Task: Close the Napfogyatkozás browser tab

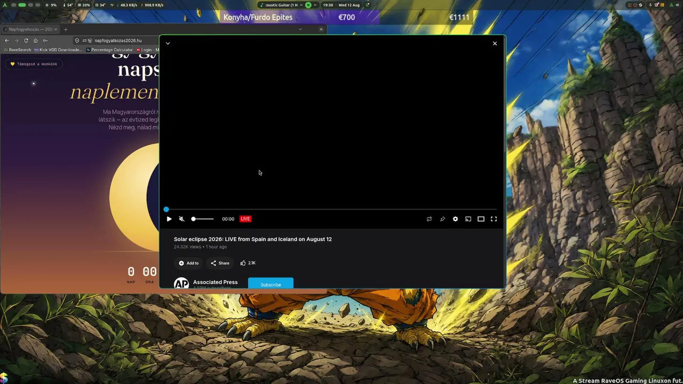Action: point(55,29)
